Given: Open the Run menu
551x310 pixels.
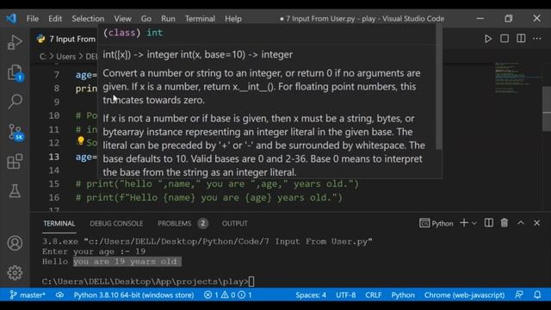Looking at the screenshot, I should pyautogui.click(x=168, y=19).
